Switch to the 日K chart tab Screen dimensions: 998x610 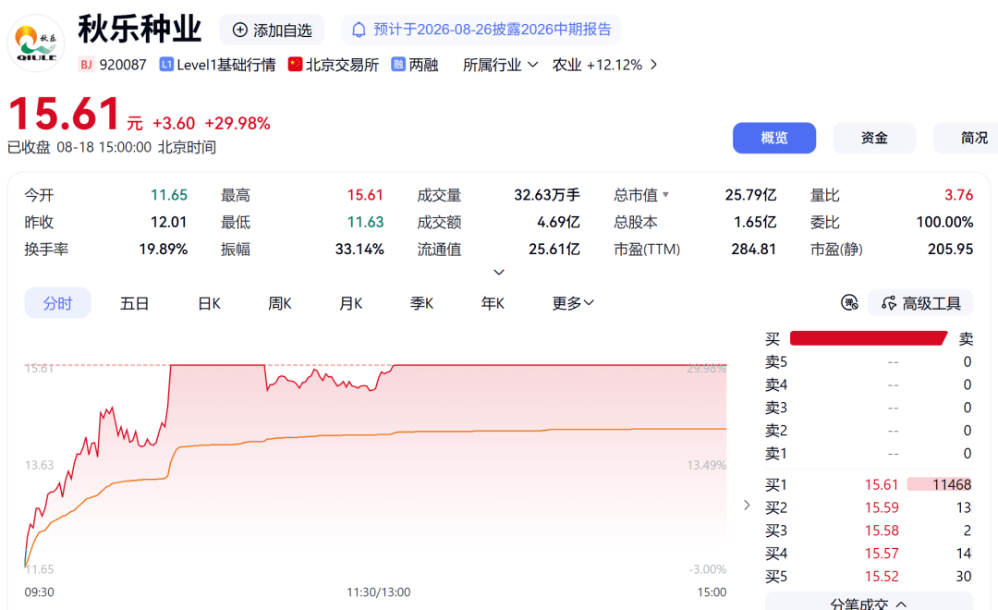[x=209, y=303]
